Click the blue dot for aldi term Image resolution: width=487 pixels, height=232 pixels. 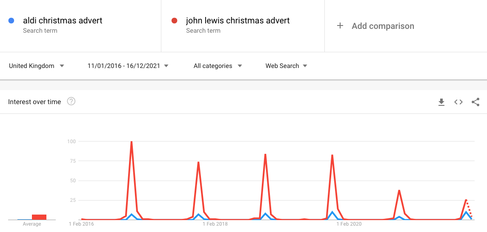click(11, 21)
